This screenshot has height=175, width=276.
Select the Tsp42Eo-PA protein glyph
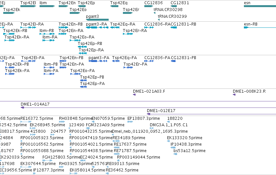point(76,74)
